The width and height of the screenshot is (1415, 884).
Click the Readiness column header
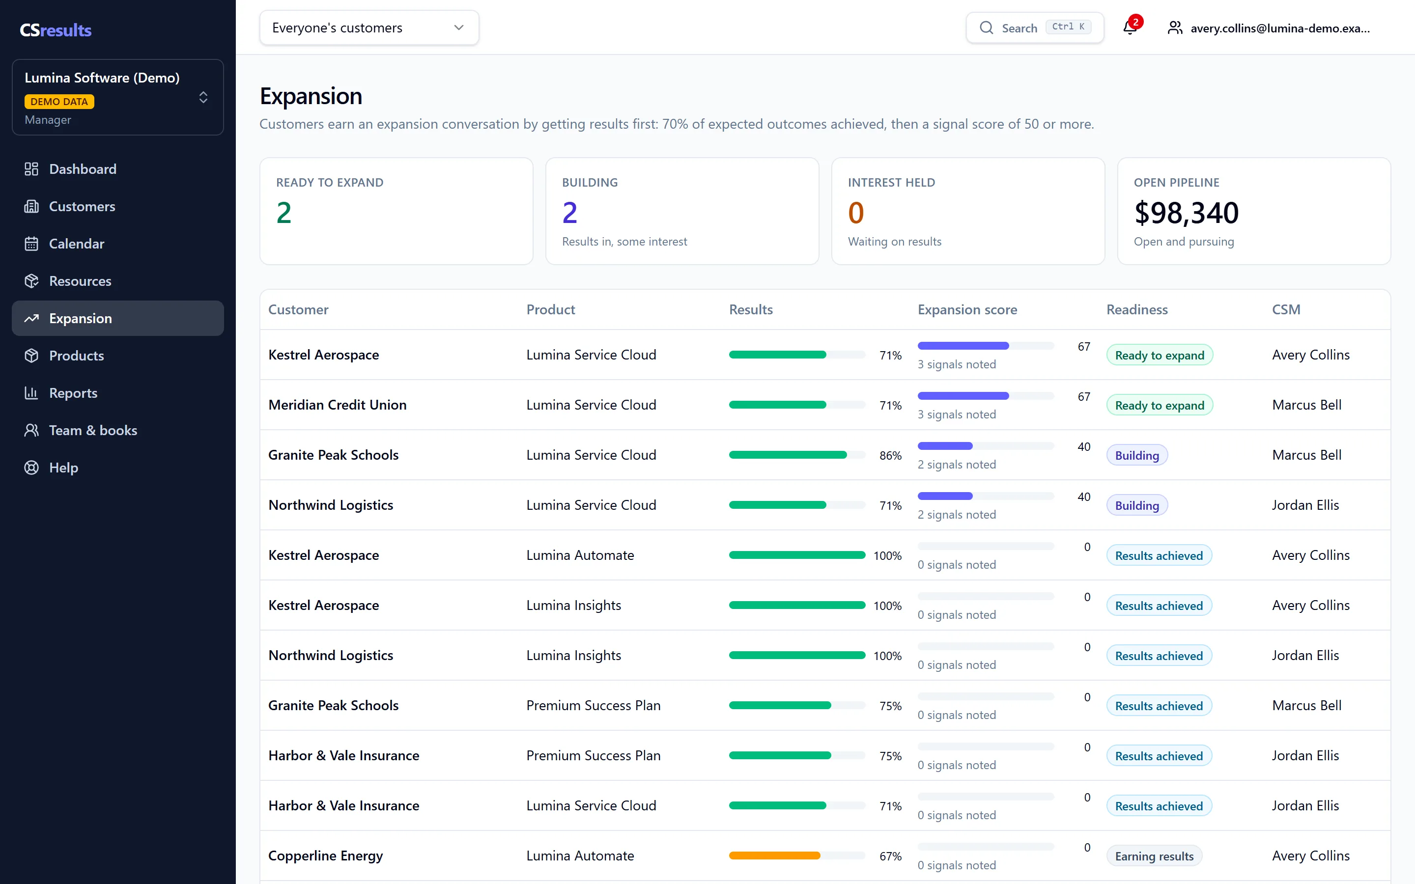click(x=1137, y=309)
